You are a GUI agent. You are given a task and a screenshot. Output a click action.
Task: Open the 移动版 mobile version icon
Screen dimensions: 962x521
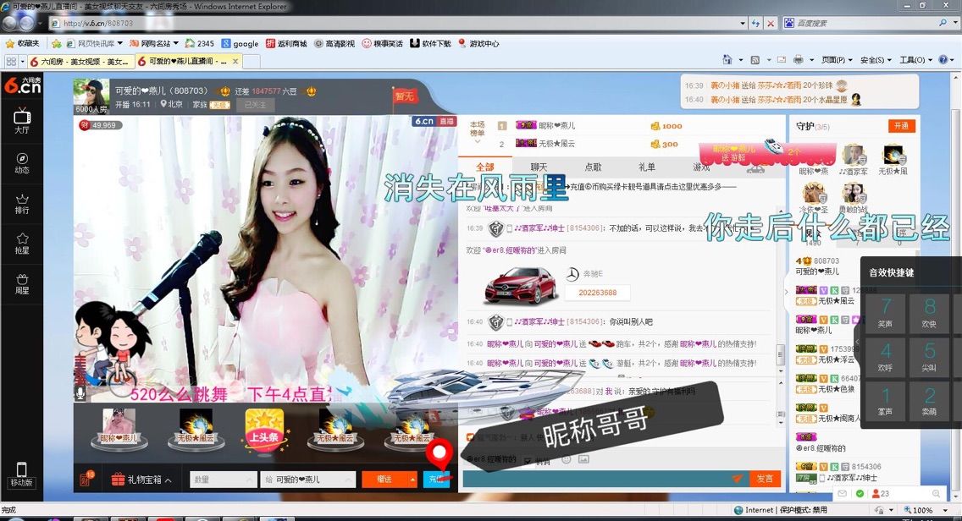(x=21, y=474)
